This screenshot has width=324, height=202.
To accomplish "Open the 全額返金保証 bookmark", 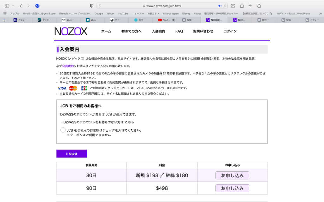I will [x=258, y=13].
